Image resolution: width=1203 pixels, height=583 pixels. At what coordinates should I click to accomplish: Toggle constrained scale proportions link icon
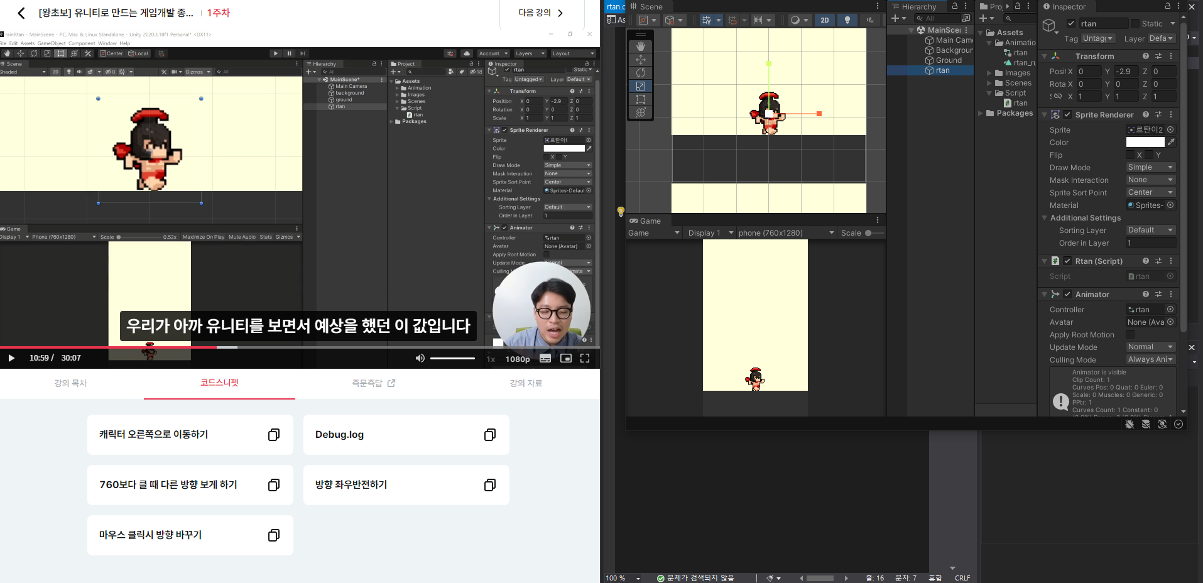(1057, 97)
